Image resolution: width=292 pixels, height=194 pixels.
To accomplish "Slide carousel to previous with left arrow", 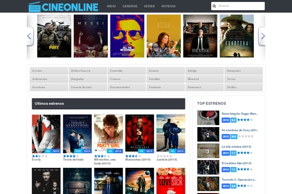I will pos(30,36).
